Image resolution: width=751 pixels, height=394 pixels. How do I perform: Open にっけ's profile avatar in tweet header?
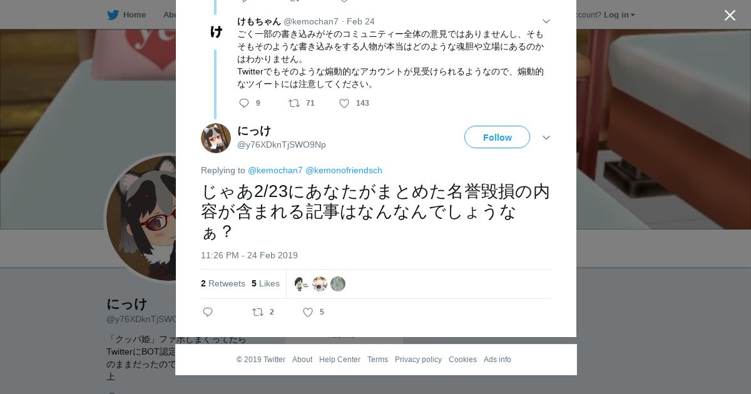pos(216,138)
